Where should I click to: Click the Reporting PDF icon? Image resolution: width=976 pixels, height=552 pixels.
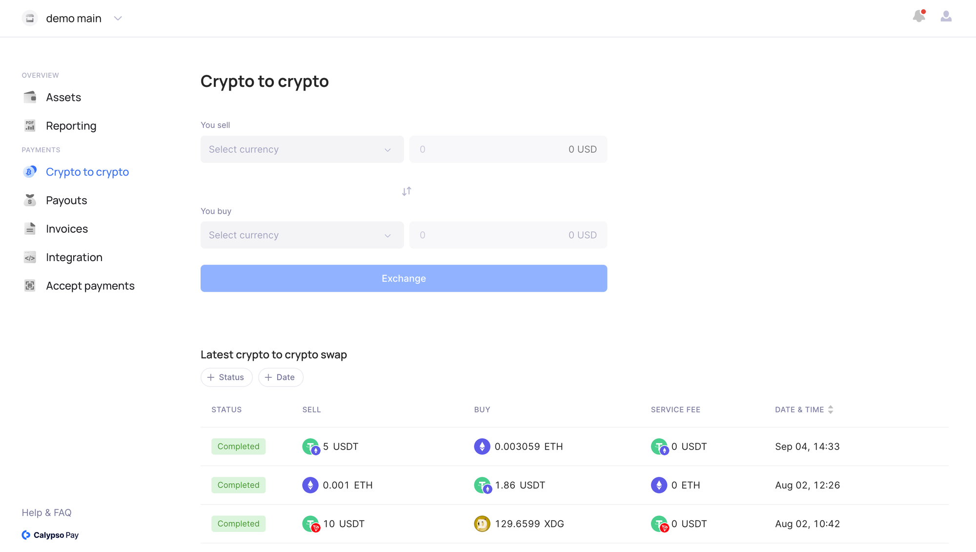[30, 125]
